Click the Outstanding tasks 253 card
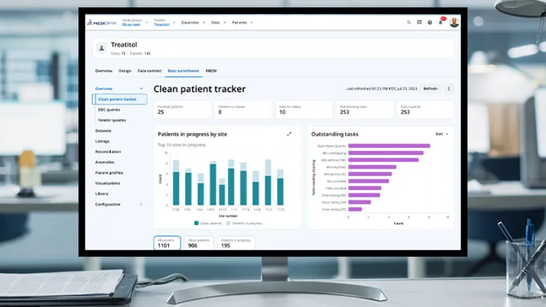This screenshot has height=307, width=546. pyautogui.click(x=365, y=110)
